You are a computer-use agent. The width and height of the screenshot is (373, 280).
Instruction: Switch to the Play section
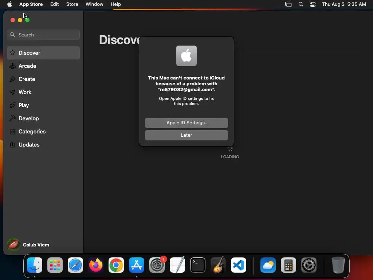43,105
